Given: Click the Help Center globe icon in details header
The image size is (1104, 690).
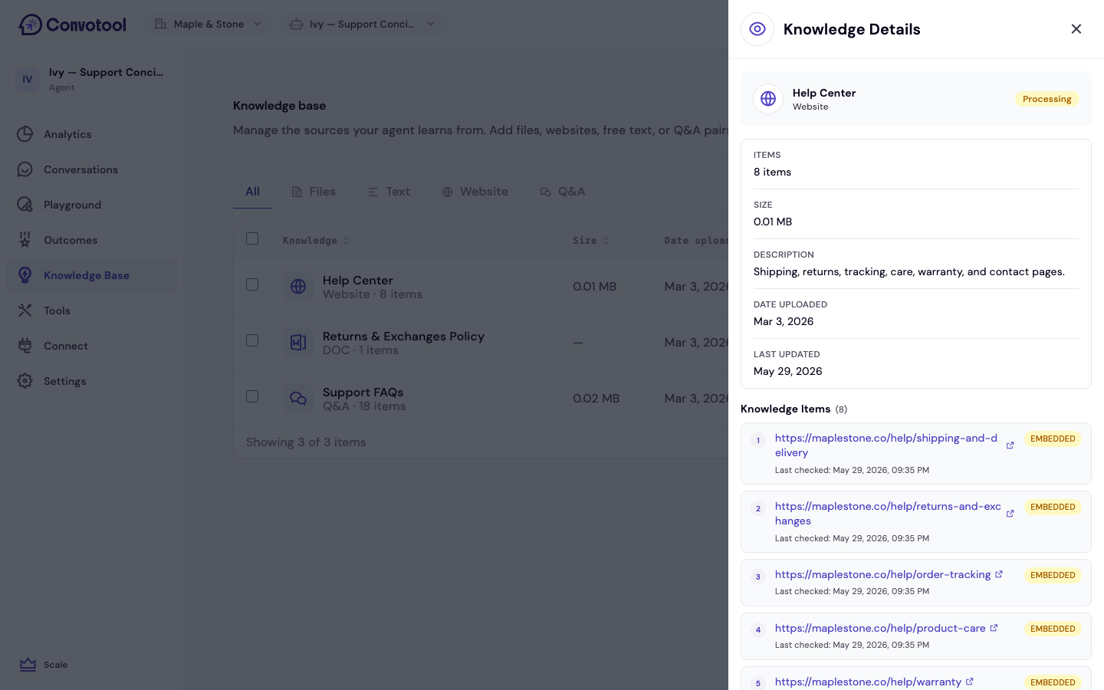Looking at the screenshot, I should (768, 99).
